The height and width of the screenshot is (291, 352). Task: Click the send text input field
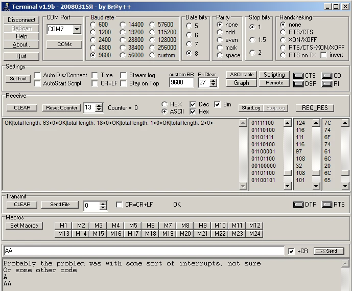[144, 251]
